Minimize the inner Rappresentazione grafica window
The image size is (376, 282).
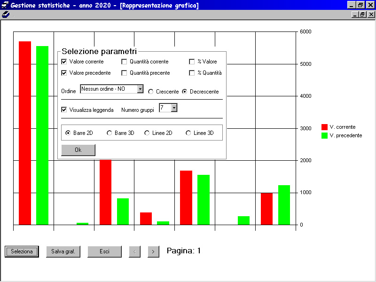coord(355,15)
